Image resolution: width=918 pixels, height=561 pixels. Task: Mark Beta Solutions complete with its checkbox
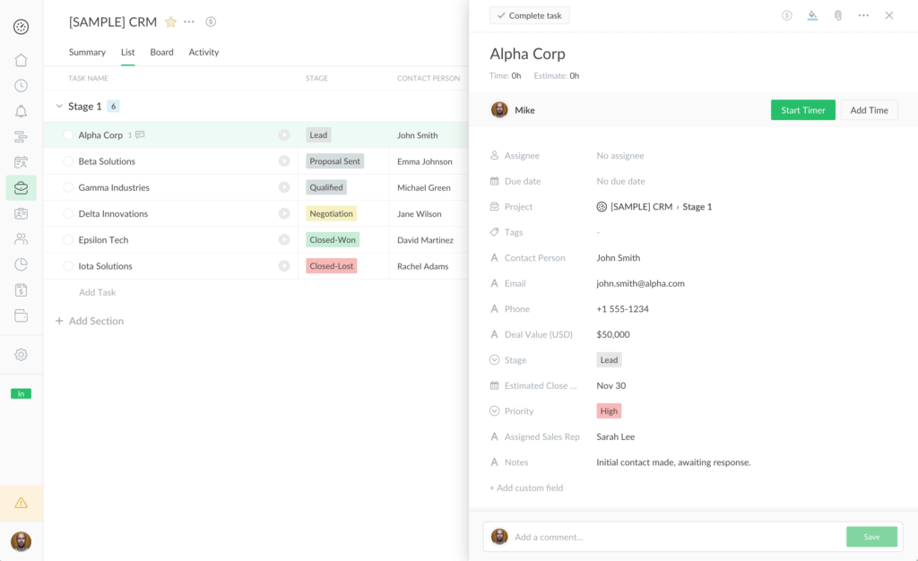point(67,160)
